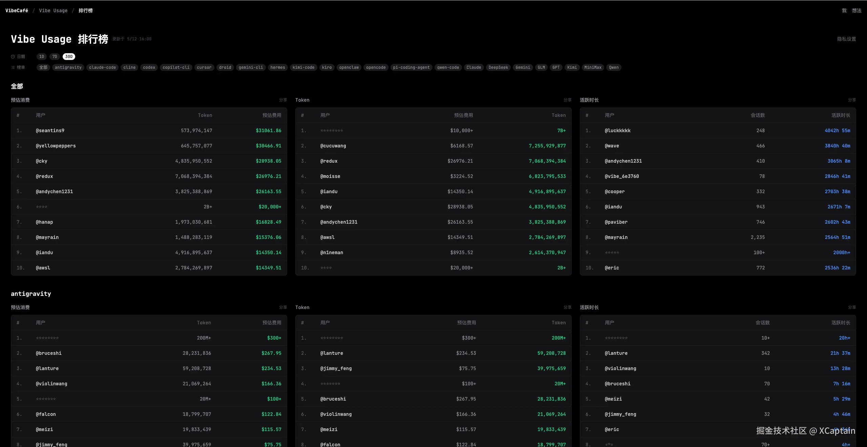
Task: Click the VibeCafé breadcrumb link
Action: click(17, 11)
